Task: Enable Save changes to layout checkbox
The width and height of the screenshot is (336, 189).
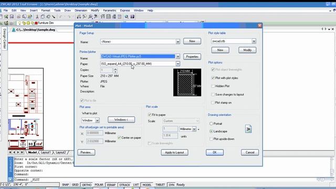Action: 213,94
